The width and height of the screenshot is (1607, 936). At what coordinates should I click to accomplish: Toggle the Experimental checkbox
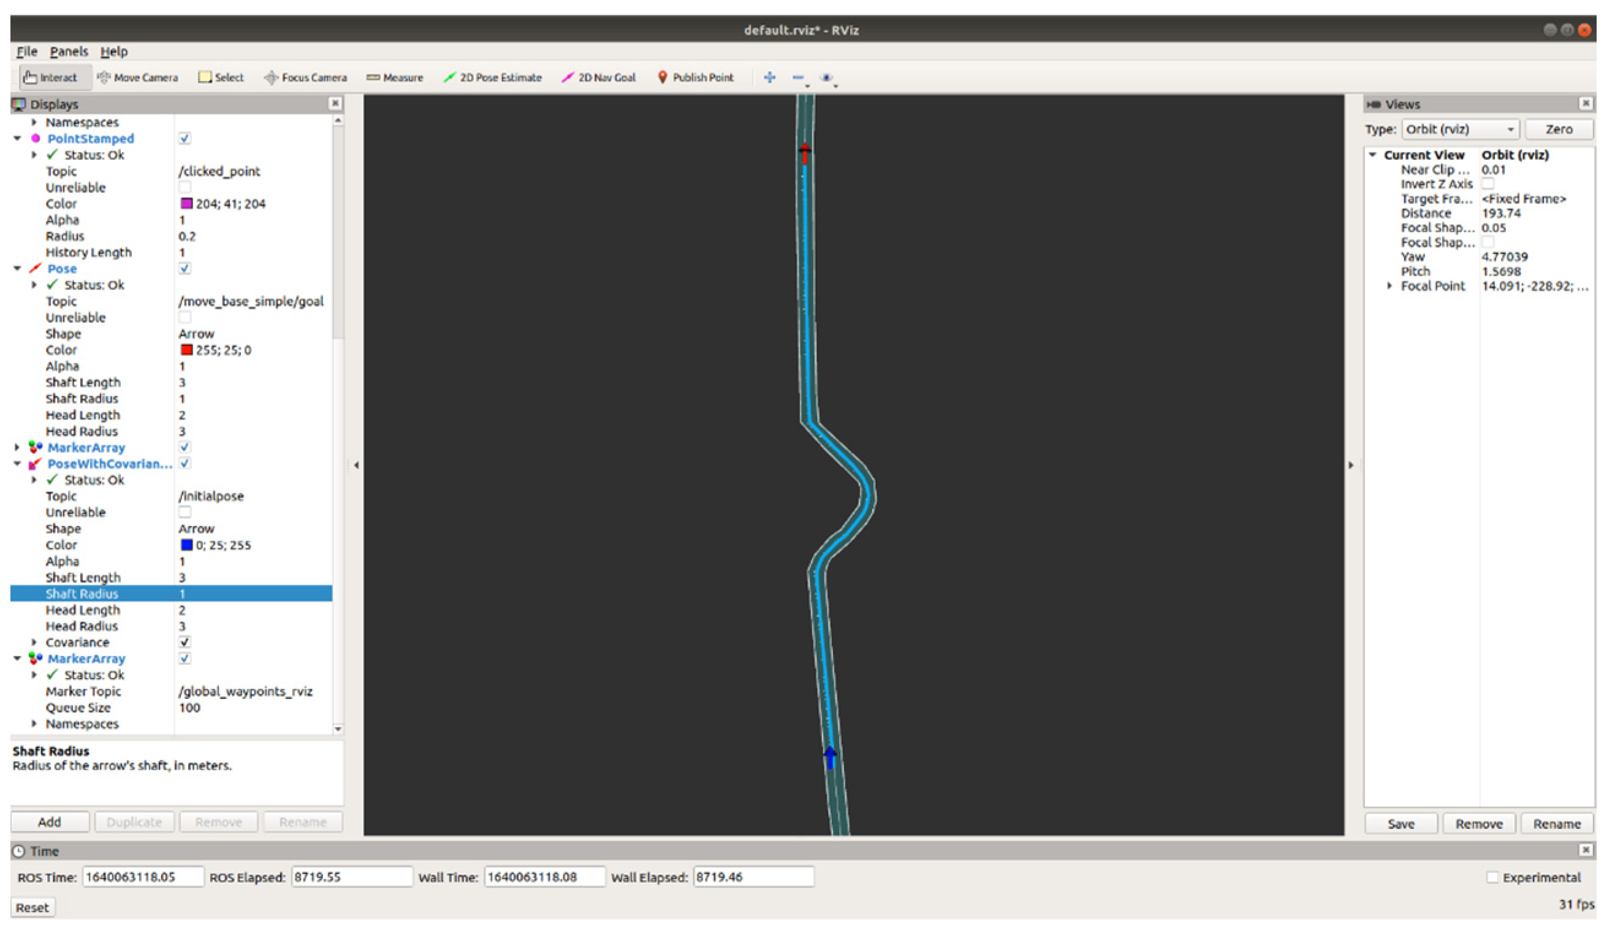1492,877
